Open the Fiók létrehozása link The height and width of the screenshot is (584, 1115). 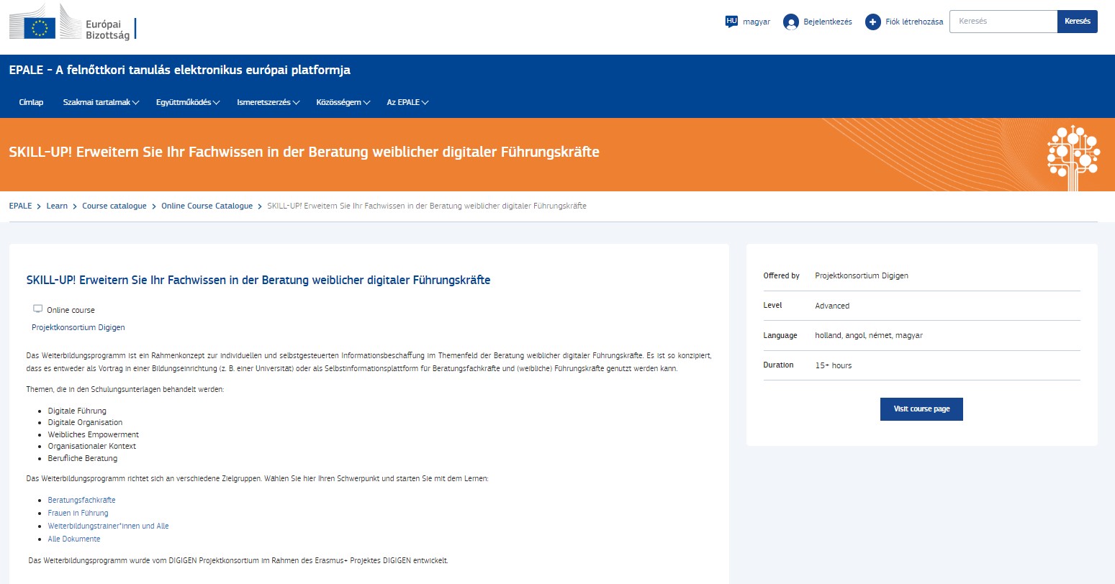click(914, 22)
